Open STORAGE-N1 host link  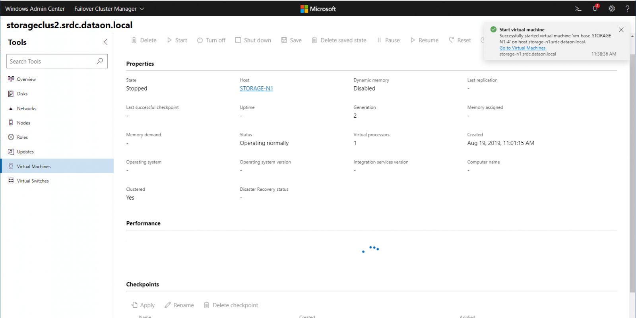pyautogui.click(x=256, y=88)
